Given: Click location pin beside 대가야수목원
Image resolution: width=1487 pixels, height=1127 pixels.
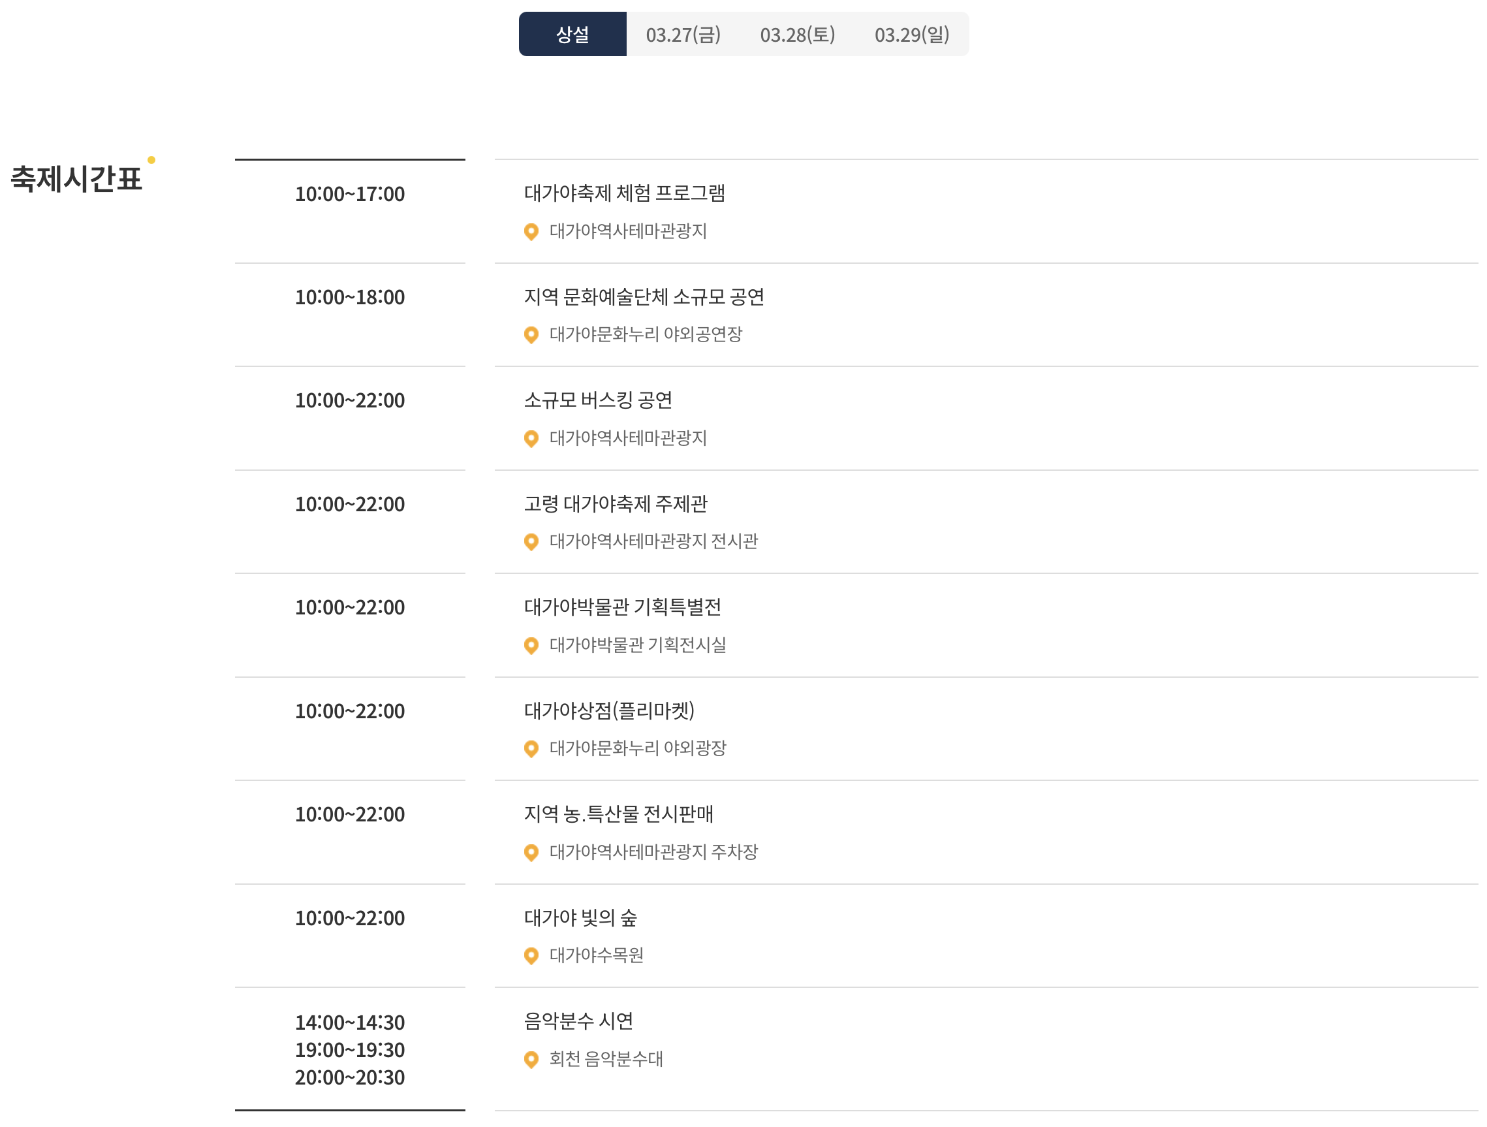Looking at the screenshot, I should [x=531, y=955].
